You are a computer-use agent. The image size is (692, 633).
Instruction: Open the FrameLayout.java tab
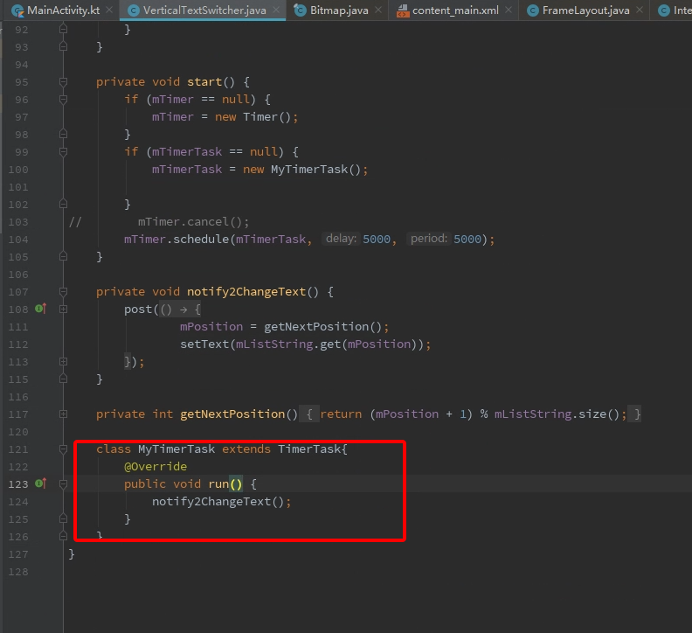(x=585, y=10)
